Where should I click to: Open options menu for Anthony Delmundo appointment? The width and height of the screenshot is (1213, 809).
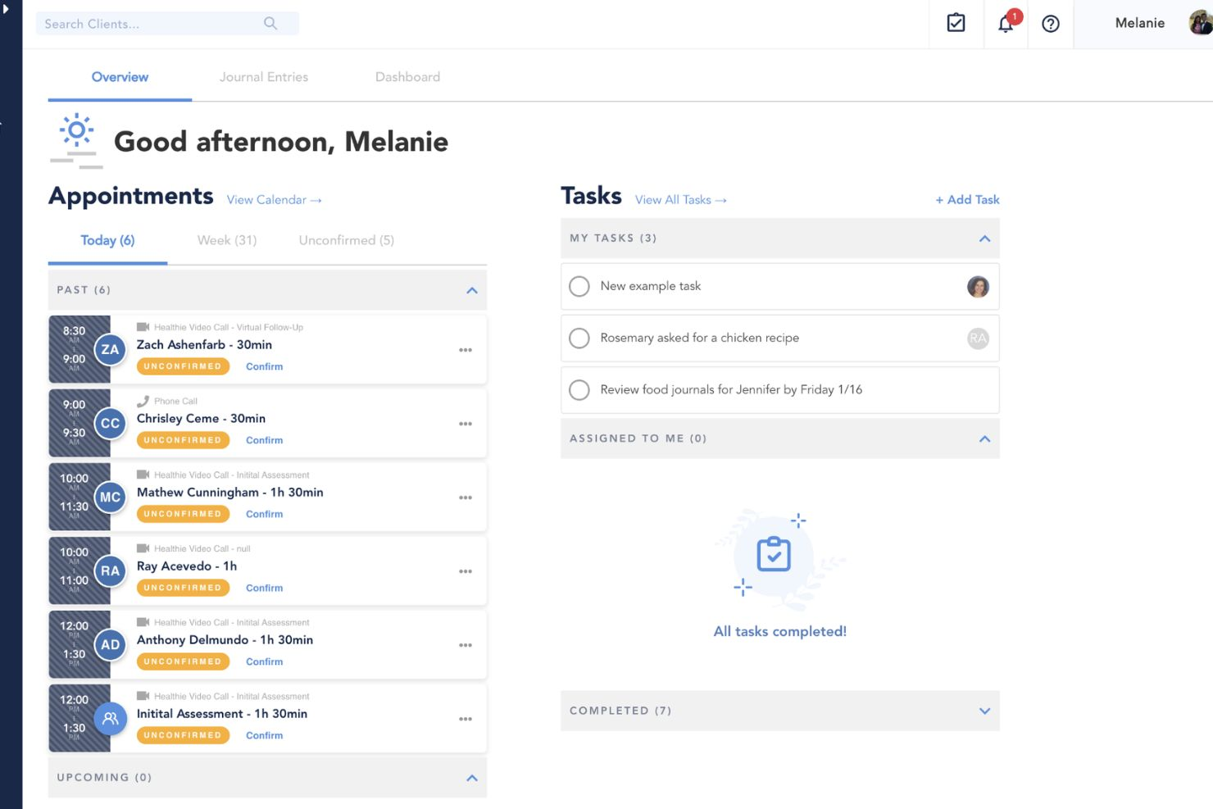466,645
